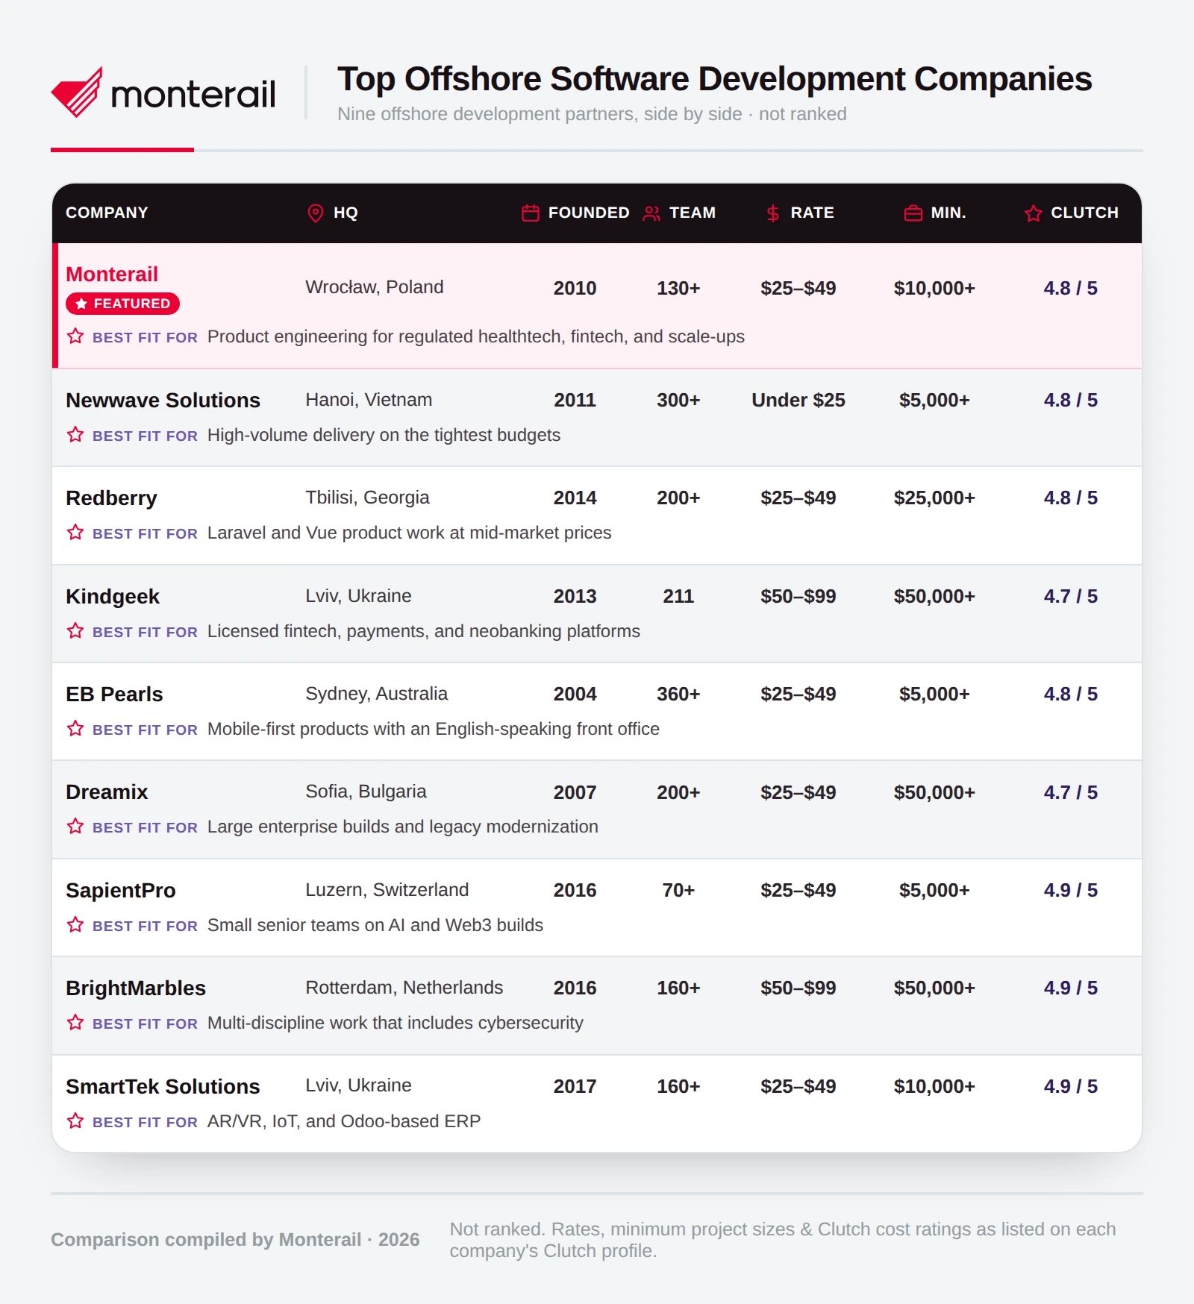Click the star icon in Kindgeek's best-fit row
Image resolution: width=1194 pixels, height=1304 pixels.
tap(75, 631)
